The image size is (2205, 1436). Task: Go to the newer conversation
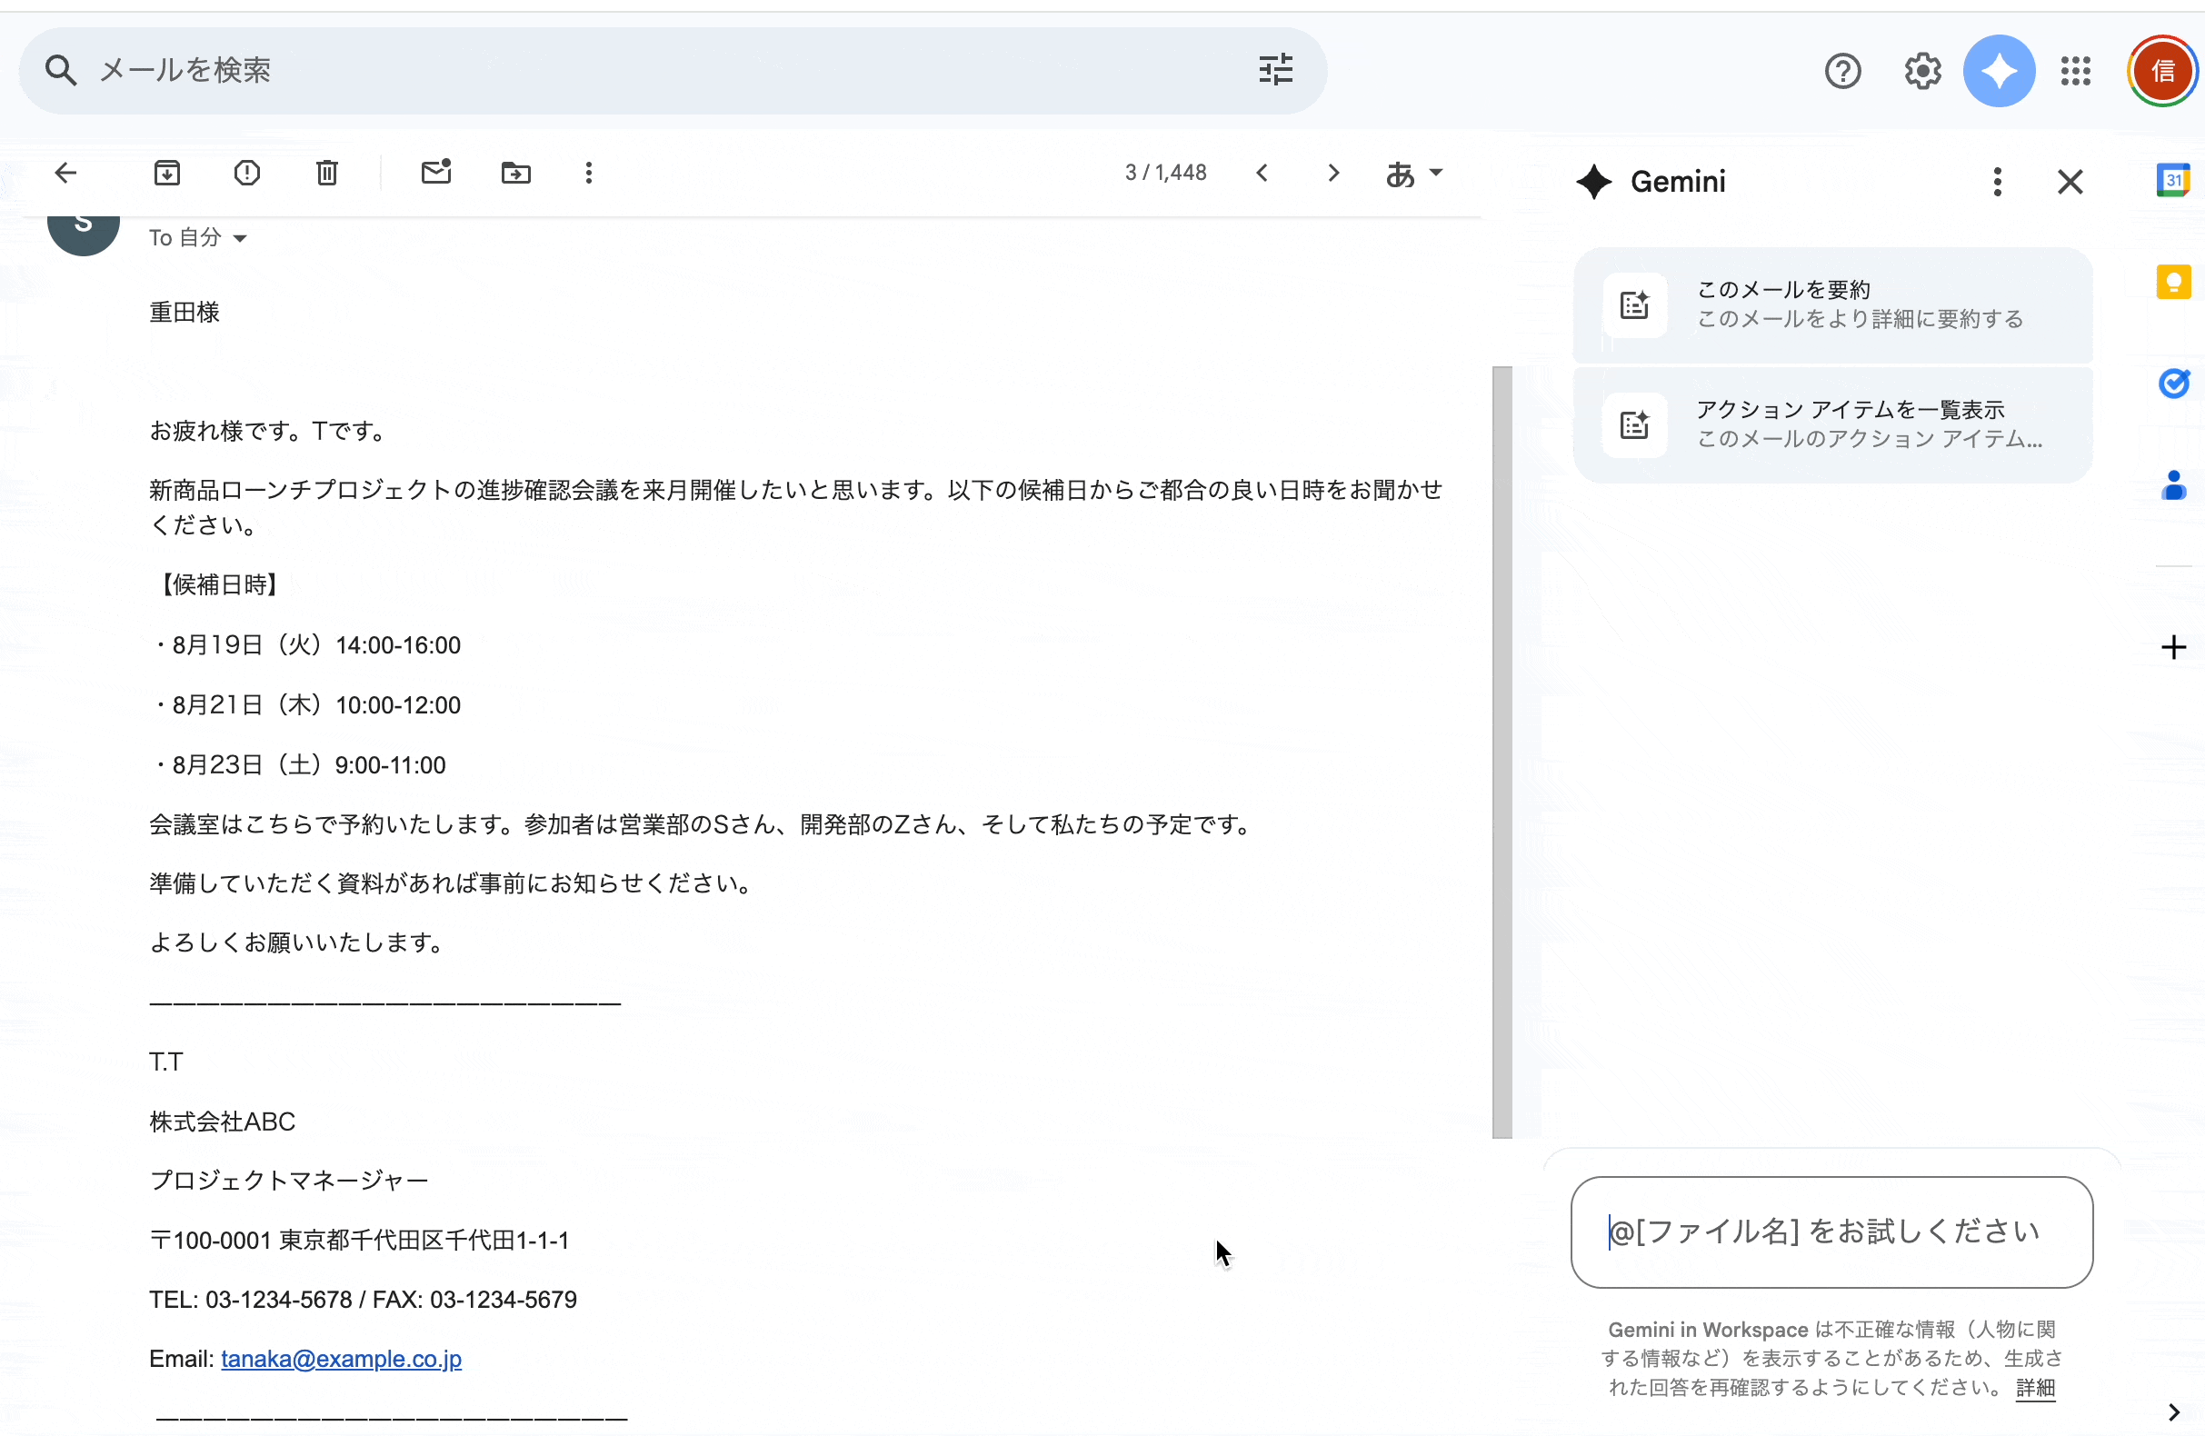(1262, 173)
